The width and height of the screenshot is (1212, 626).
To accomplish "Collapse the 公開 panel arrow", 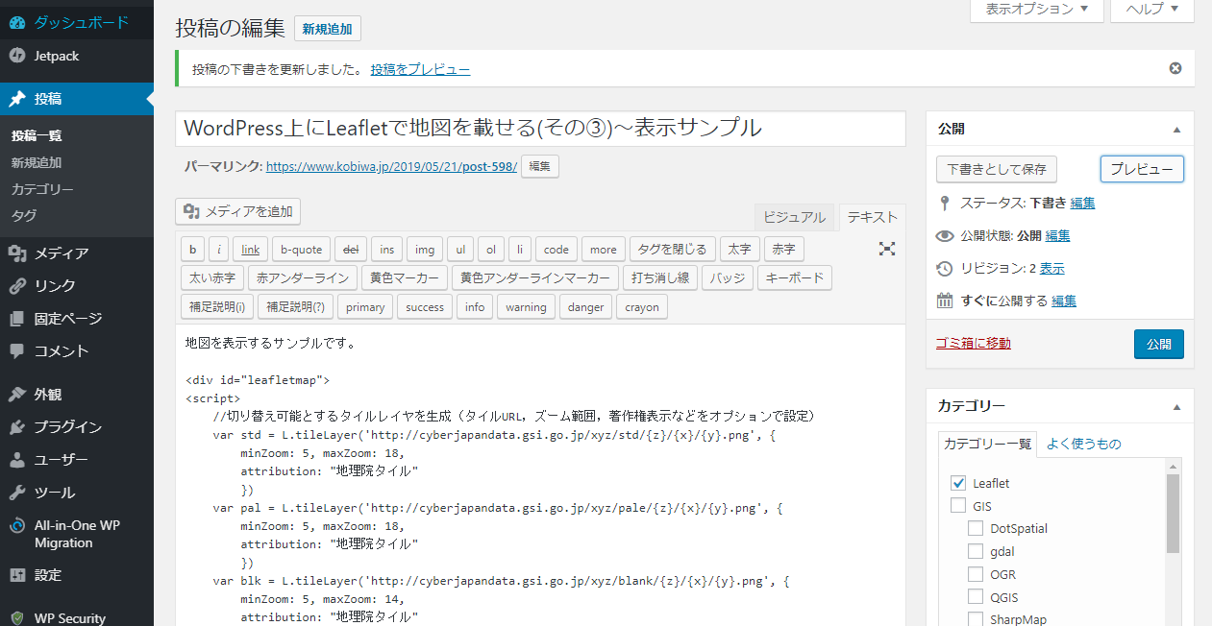I will (1176, 129).
